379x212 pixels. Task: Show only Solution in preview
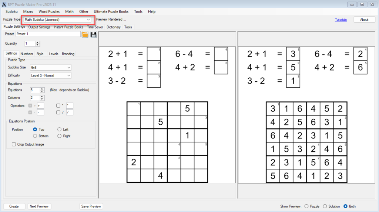(x=325, y=206)
